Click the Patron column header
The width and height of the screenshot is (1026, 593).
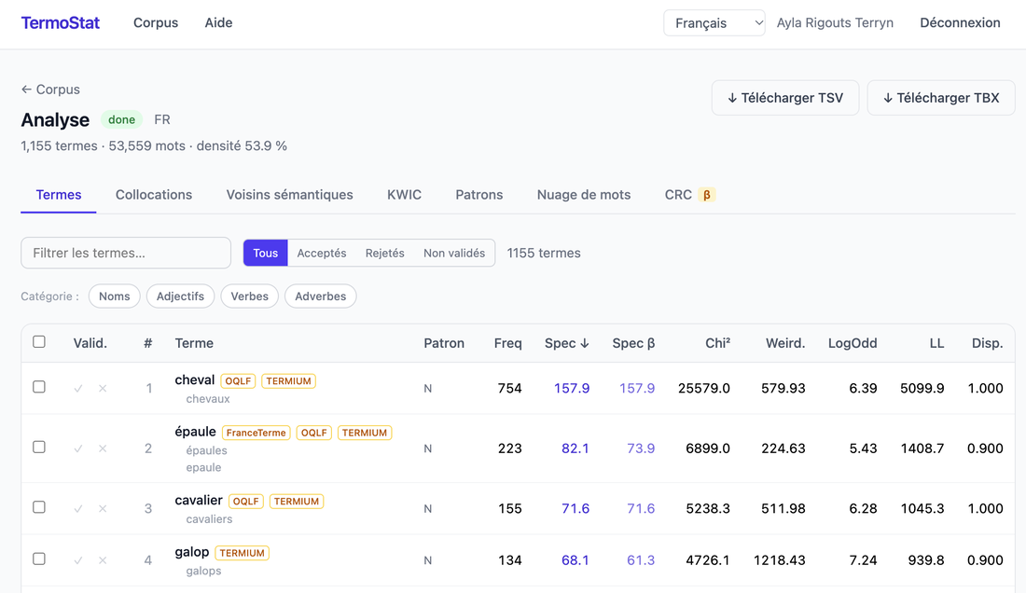[x=444, y=343]
